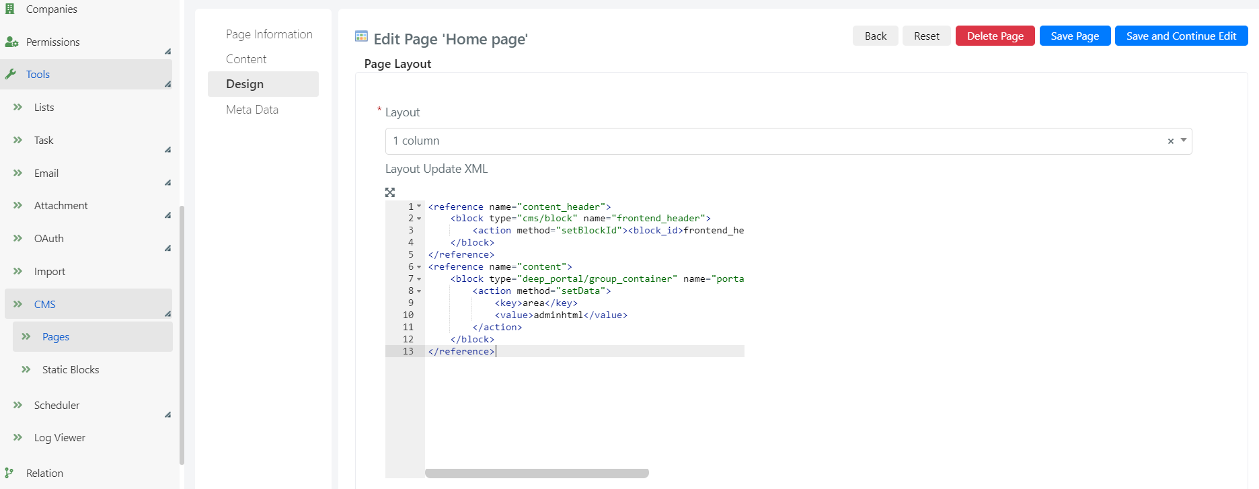Click line 13 in the XML editor
Screen dimensions: 1259x489
(x=584, y=351)
